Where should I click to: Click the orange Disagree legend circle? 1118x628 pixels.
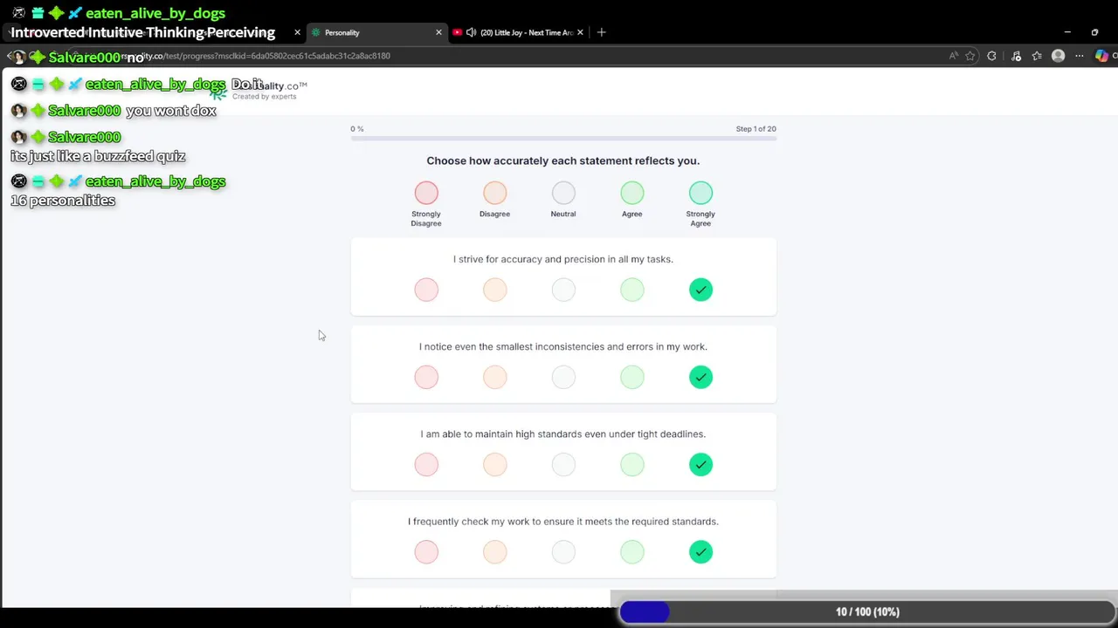click(x=494, y=193)
